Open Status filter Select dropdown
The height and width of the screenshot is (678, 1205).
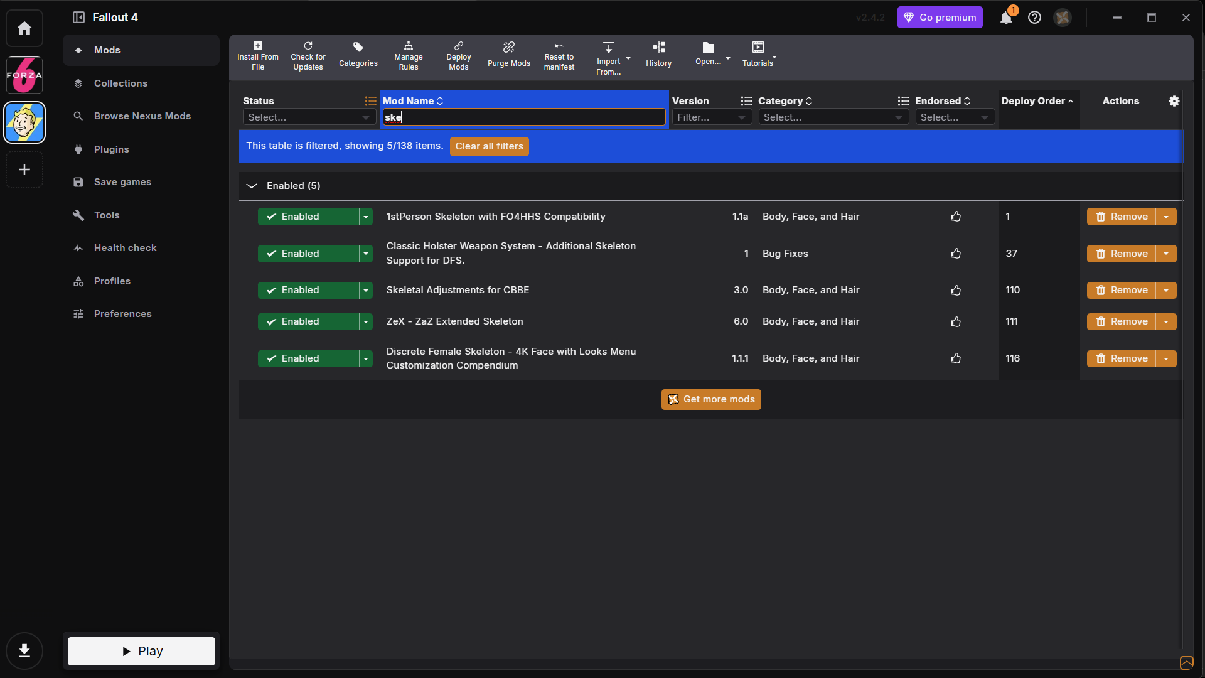(309, 117)
